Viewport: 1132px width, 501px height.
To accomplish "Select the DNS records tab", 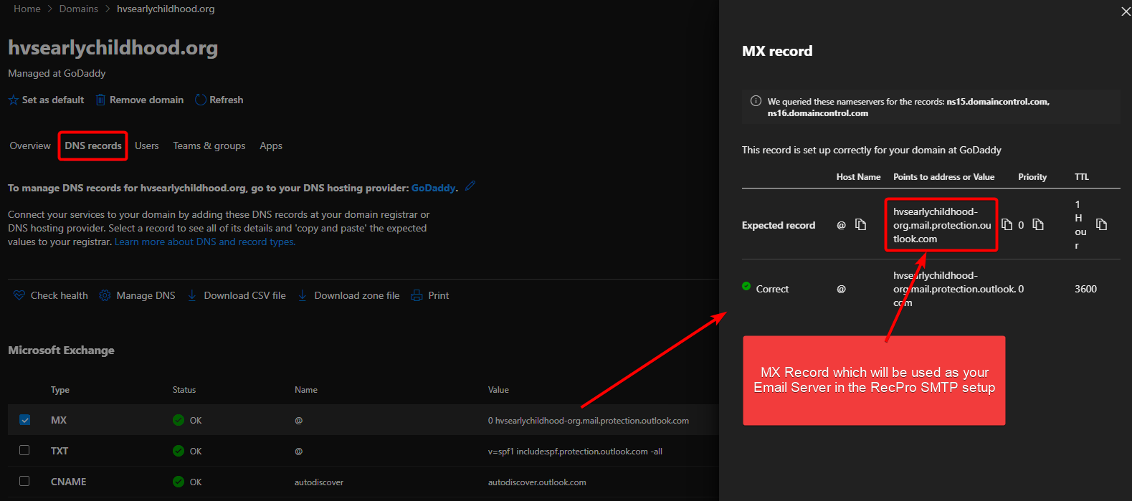I will pos(93,145).
